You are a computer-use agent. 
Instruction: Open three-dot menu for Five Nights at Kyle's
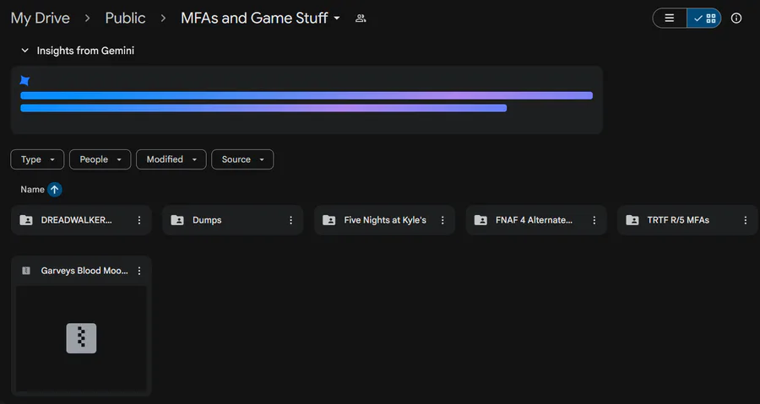pyautogui.click(x=442, y=220)
